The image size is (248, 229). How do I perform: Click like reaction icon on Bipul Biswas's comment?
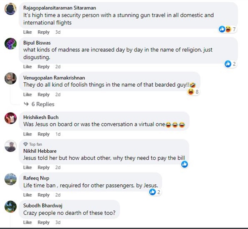click(x=228, y=64)
